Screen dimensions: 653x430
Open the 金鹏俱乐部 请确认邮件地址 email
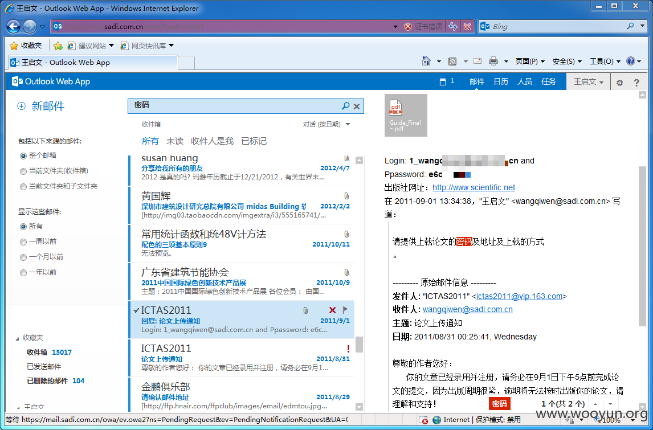coord(242,396)
